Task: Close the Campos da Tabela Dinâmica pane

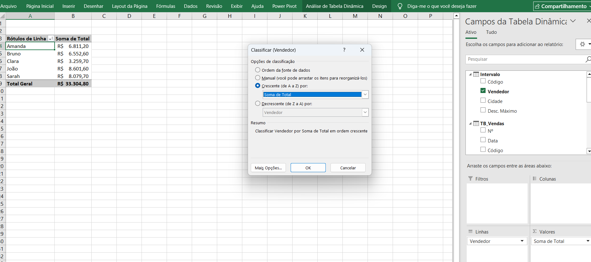Action: pyautogui.click(x=588, y=21)
